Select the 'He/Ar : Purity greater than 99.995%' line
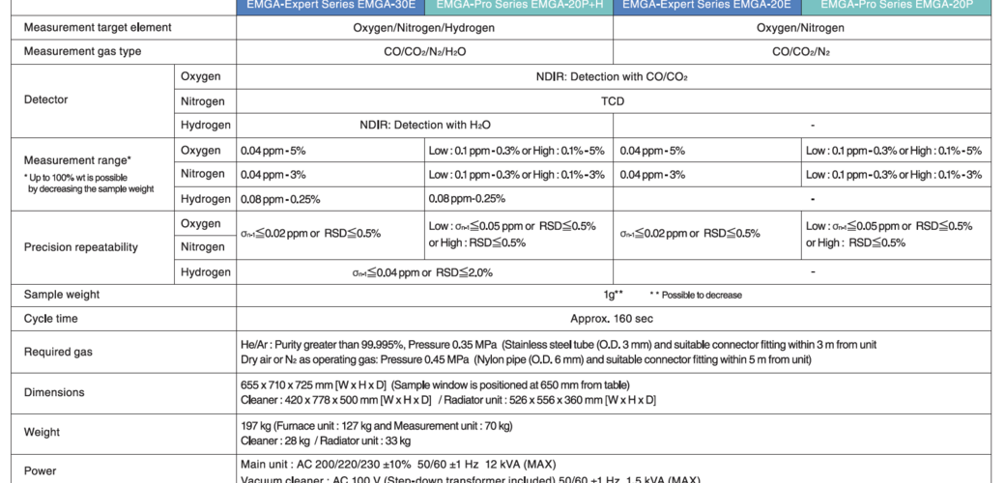The width and height of the screenshot is (1005, 483). coord(559,345)
